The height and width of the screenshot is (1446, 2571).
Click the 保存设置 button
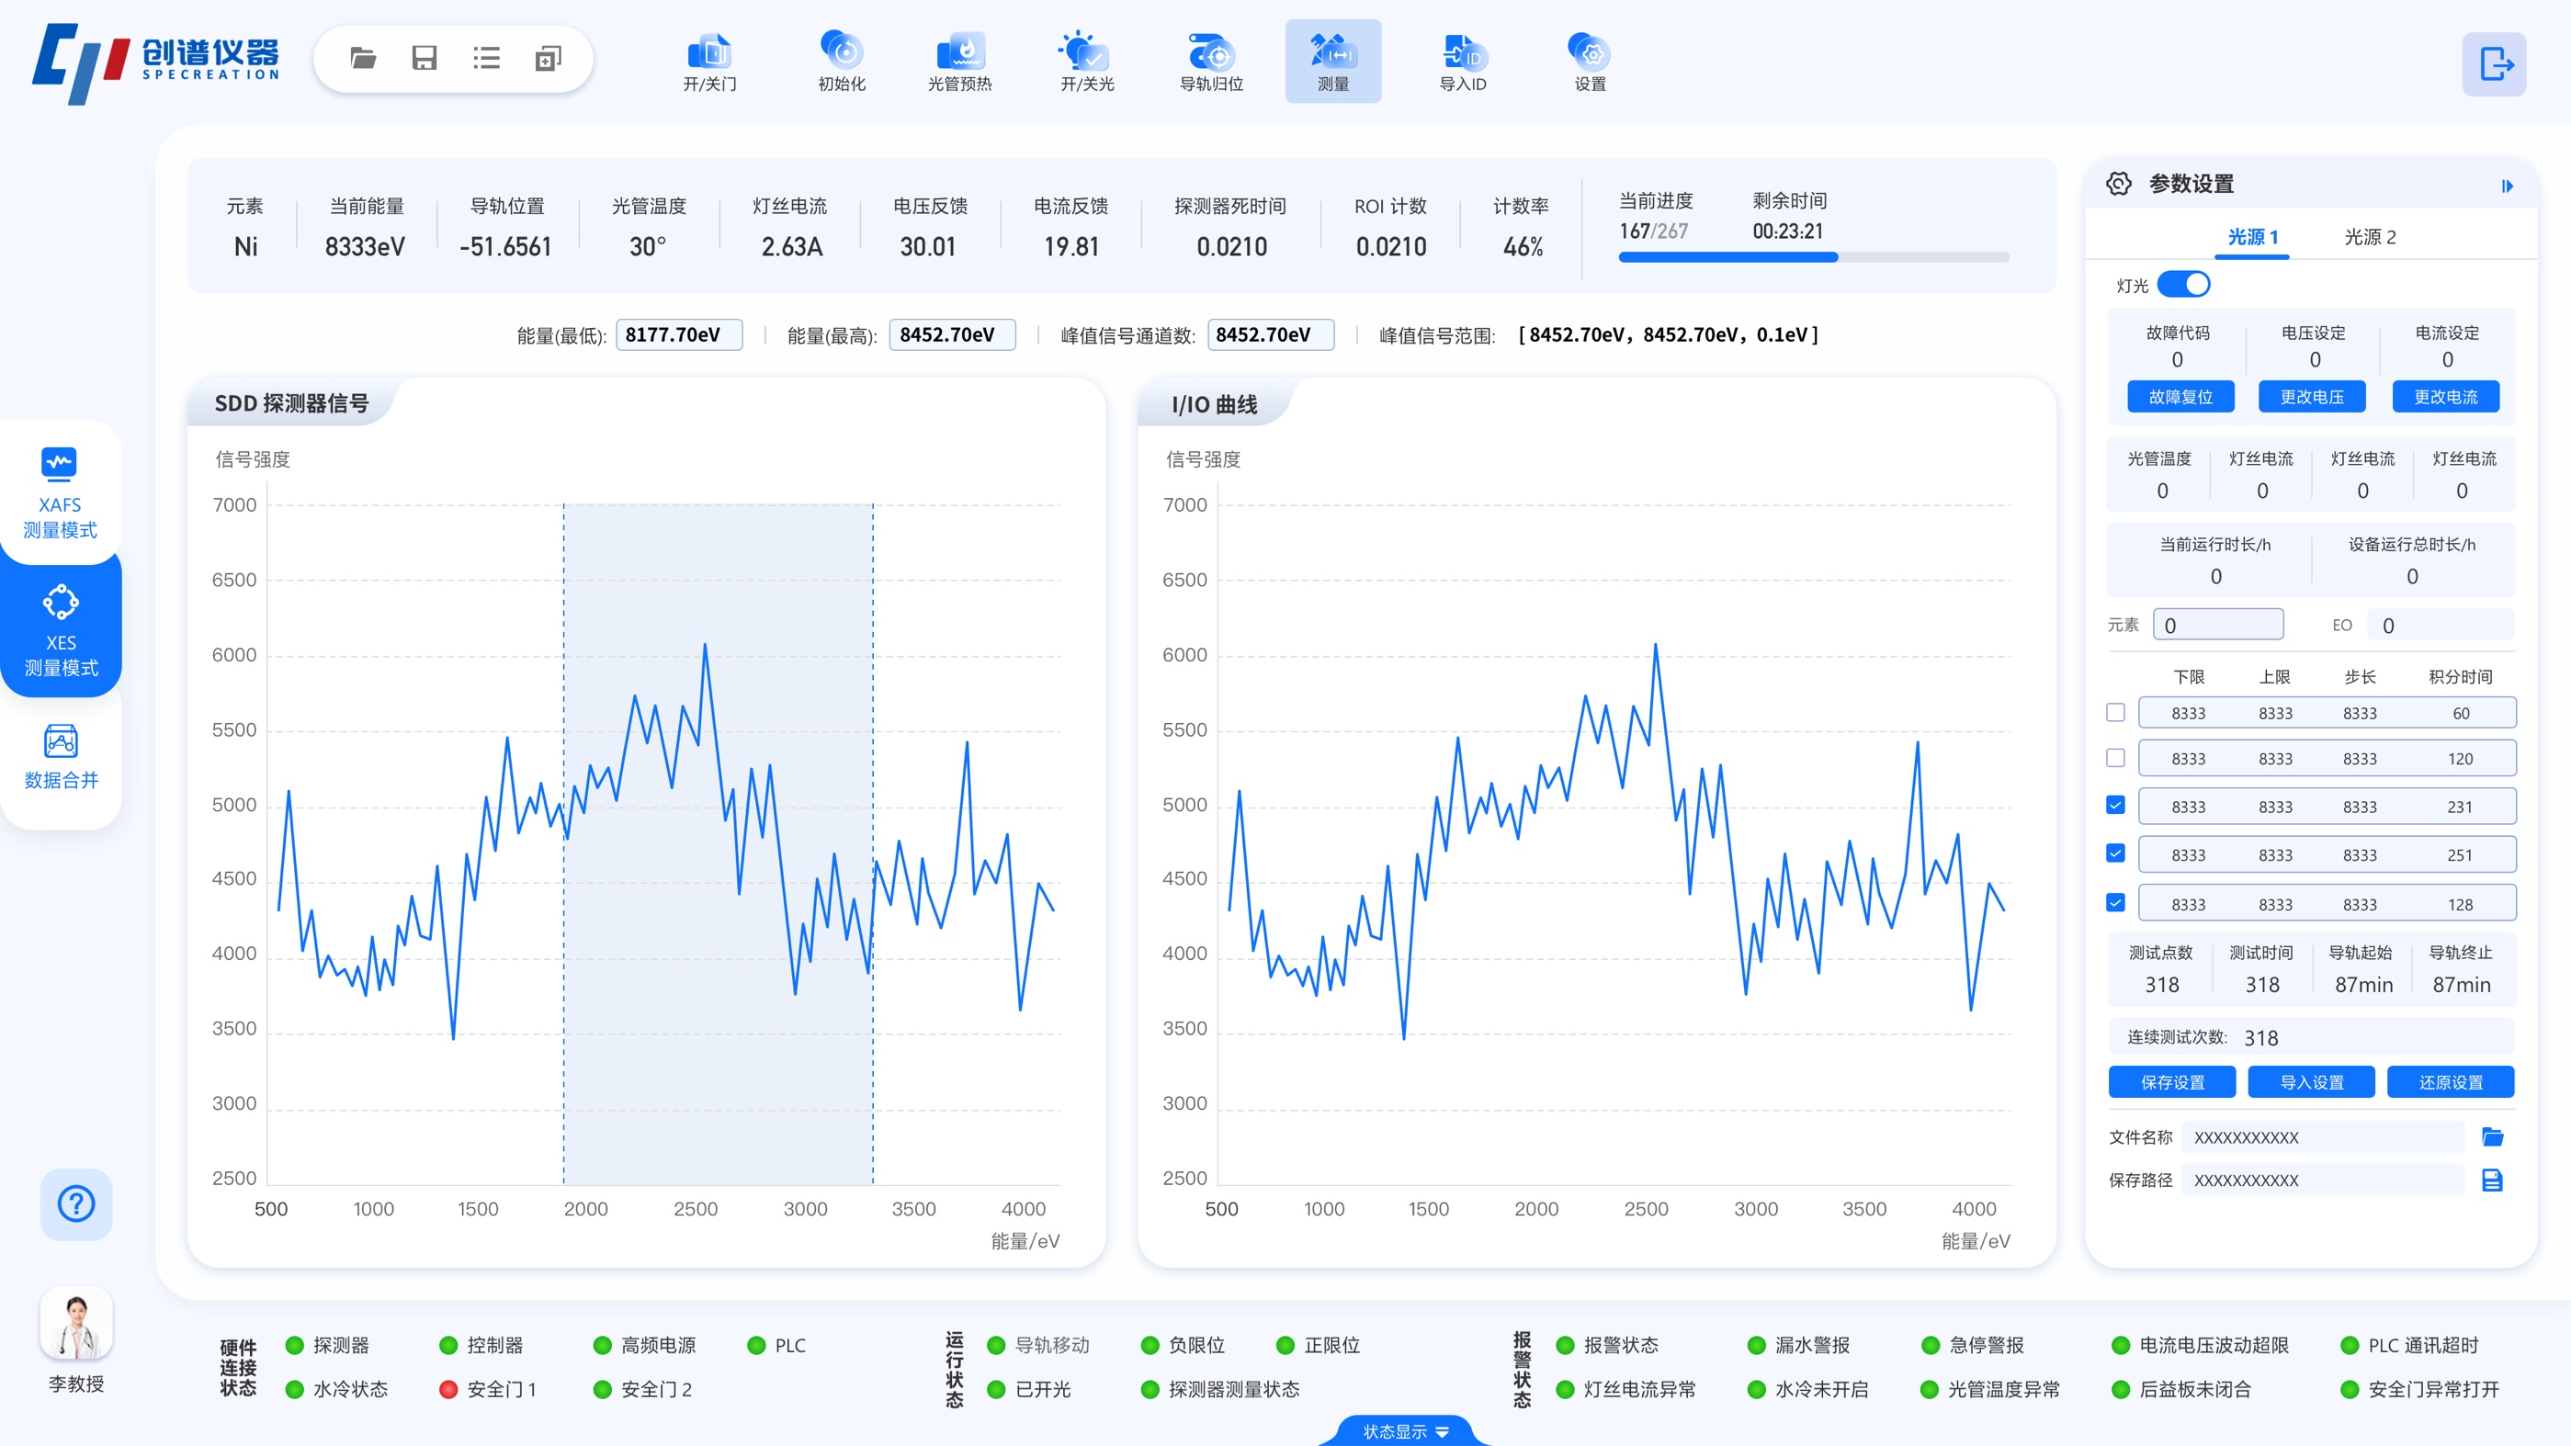[x=2172, y=1082]
